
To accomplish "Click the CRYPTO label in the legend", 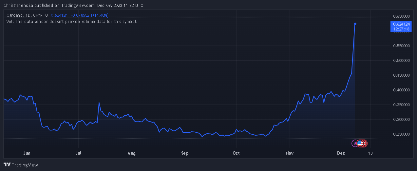I will 40,15.
